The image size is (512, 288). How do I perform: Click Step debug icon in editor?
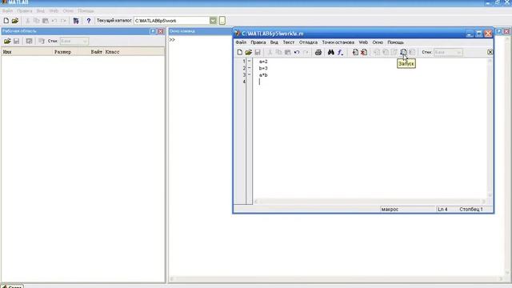(377, 52)
